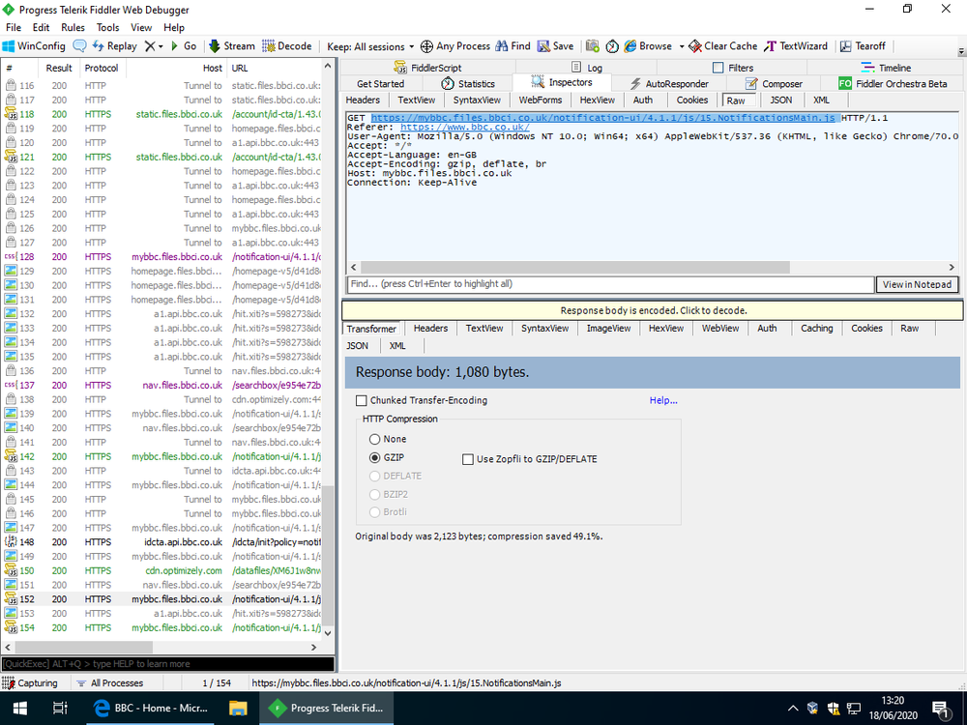
Task: Open the Composer tab
Action: pyautogui.click(x=774, y=84)
